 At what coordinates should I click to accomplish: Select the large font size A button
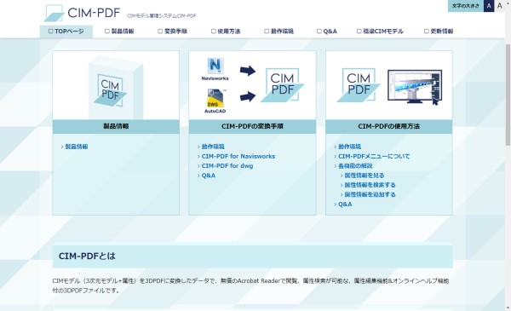(x=499, y=6)
